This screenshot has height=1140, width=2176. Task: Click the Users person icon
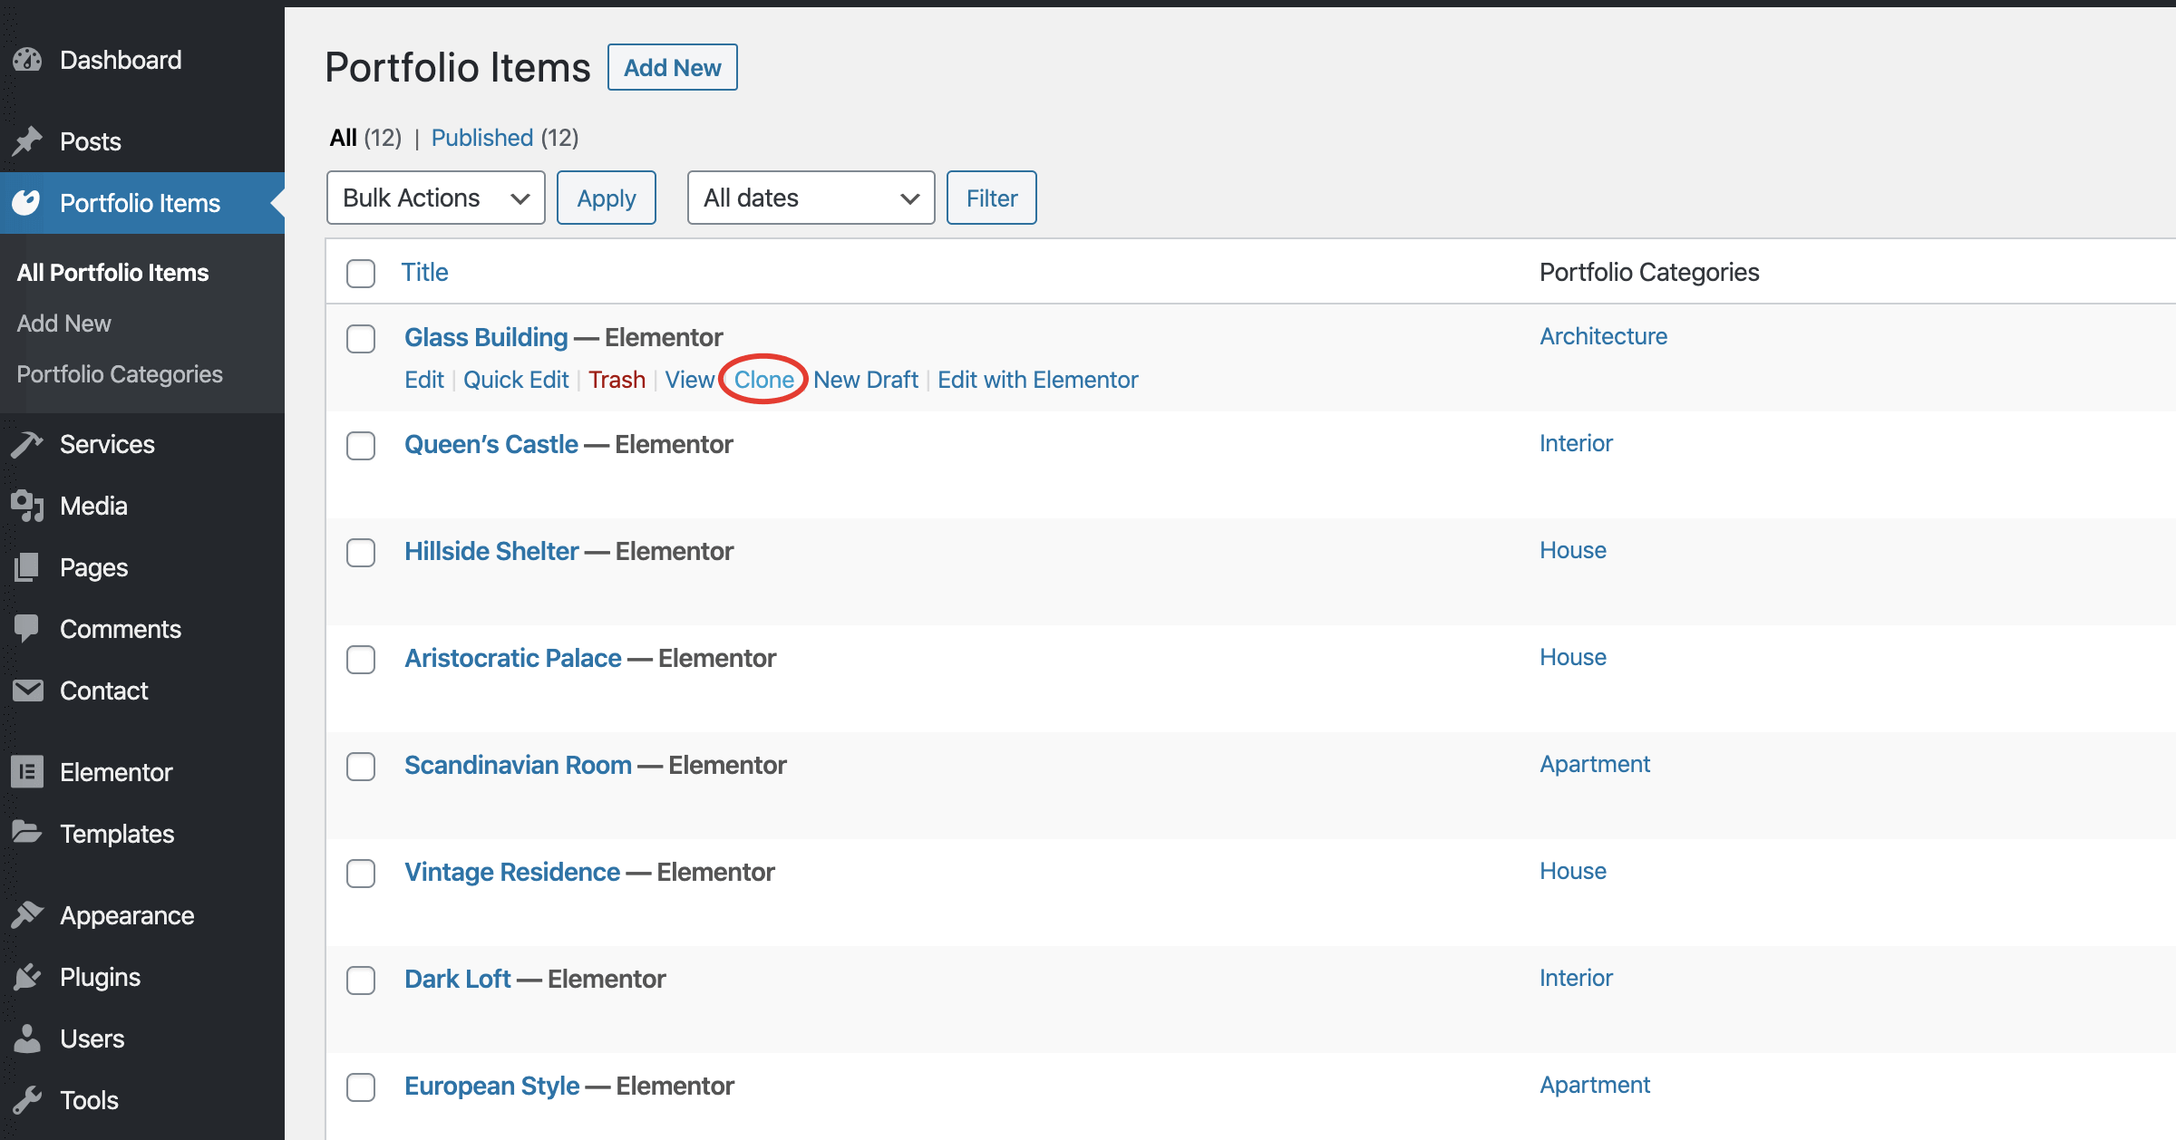tap(27, 1039)
